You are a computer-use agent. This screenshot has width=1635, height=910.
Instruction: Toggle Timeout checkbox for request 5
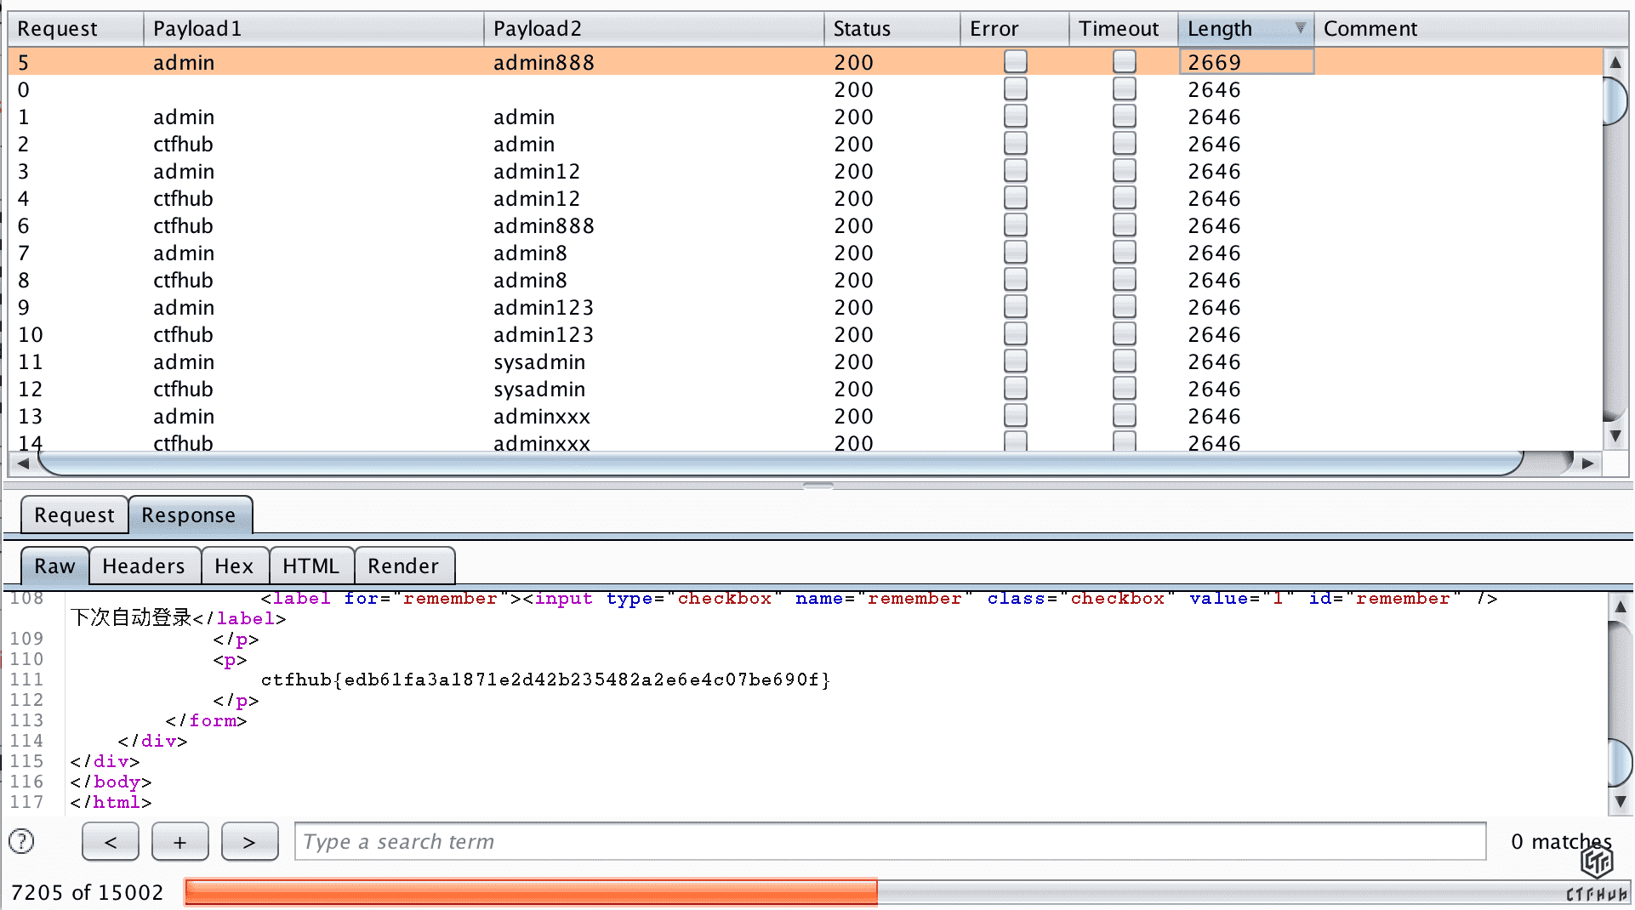coord(1124,62)
